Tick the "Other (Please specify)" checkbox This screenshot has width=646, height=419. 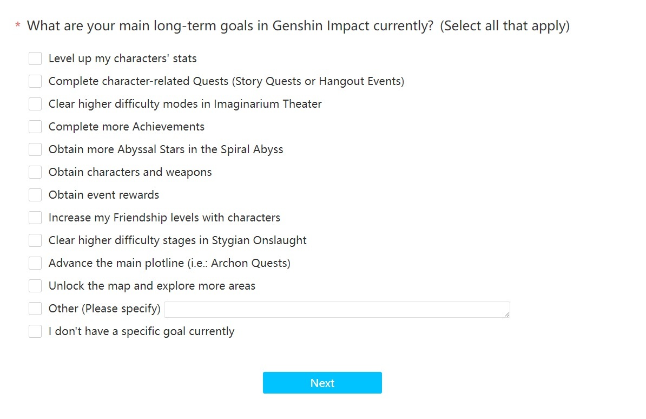click(35, 309)
